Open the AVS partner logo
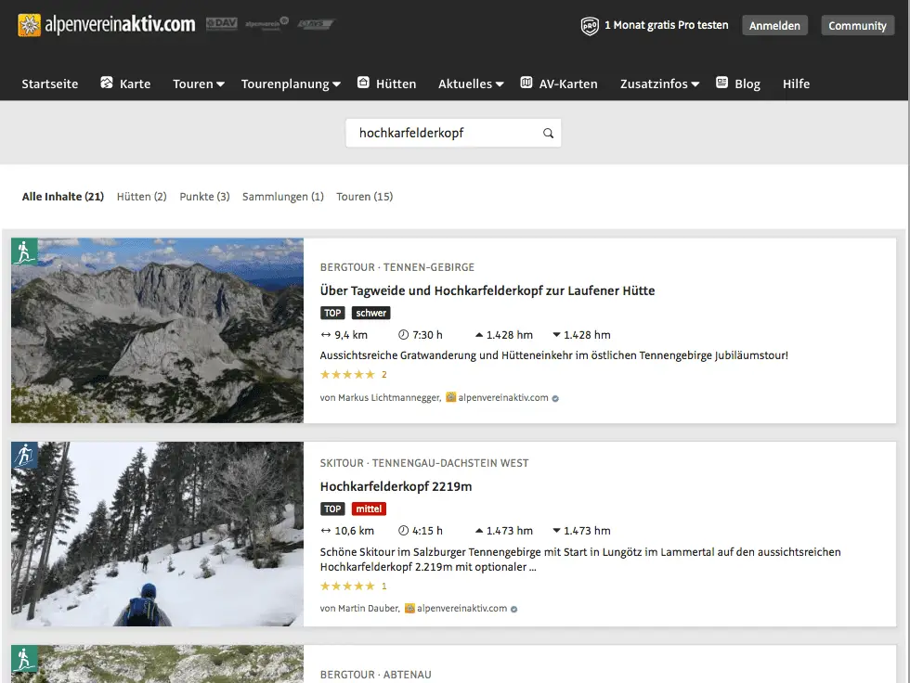This screenshot has width=910, height=683. (316, 24)
